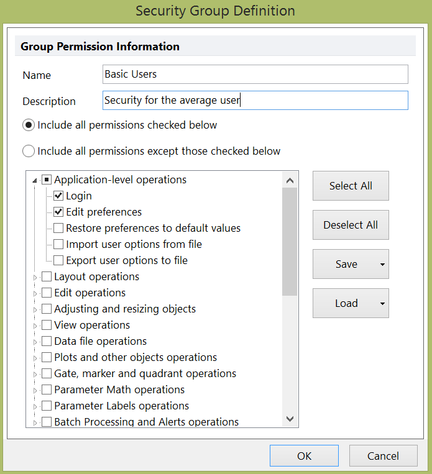Viewport: 432px width, 474px height.
Task: Click inside the Name text field
Action: (255, 74)
